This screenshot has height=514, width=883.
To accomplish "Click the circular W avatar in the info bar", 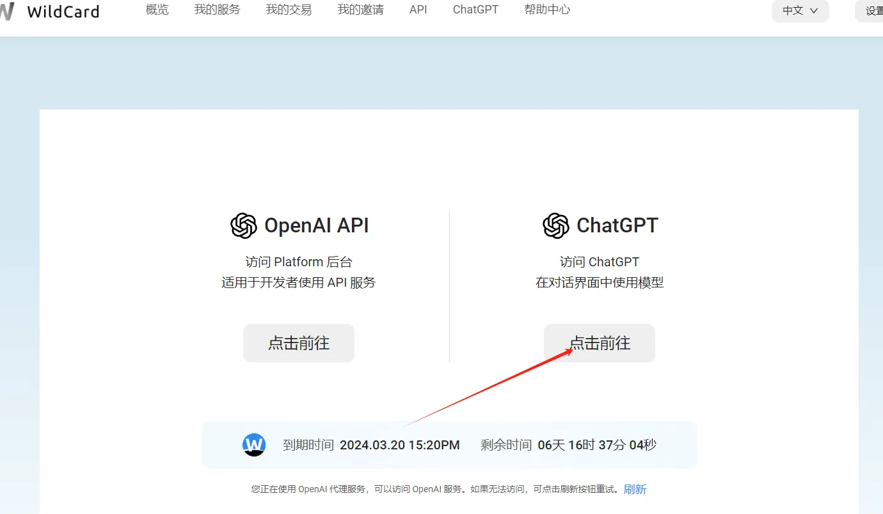I will pyautogui.click(x=254, y=444).
